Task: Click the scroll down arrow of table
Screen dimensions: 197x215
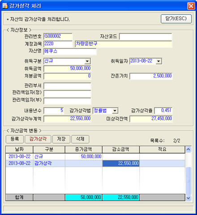Action: point(188,198)
